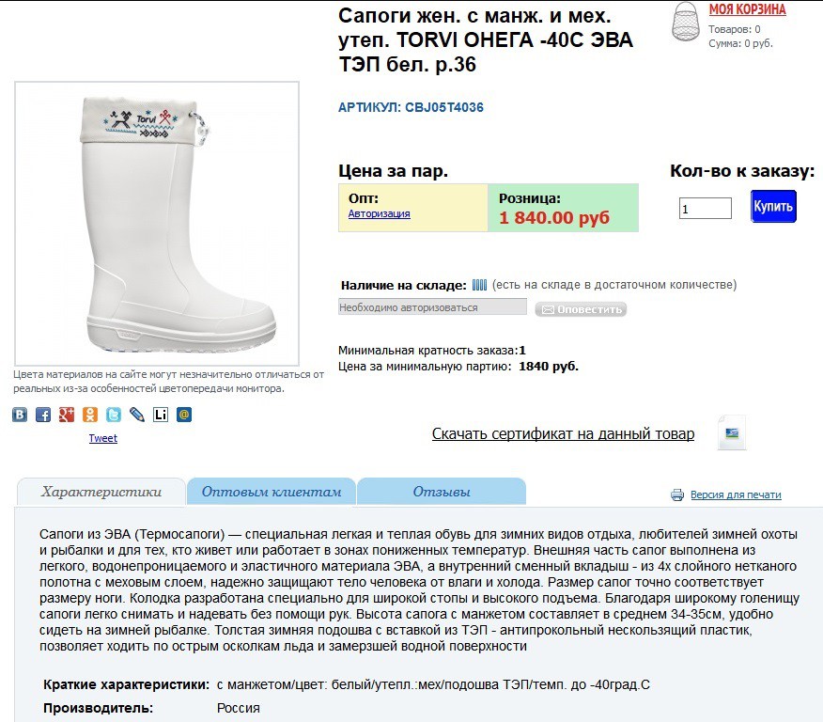Click the Купить button
The image size is (823, 722).
coord(773,207)
